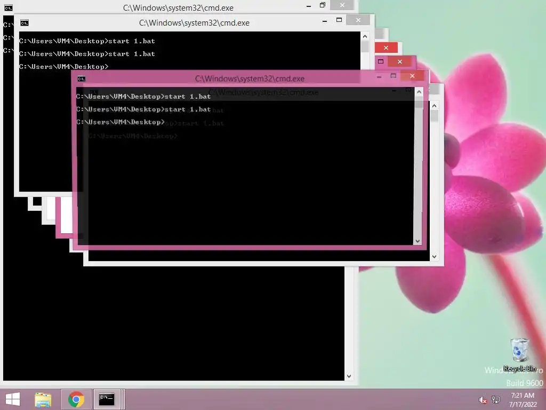The image size is (546, 410).
Task: Click the second window's cmd.exe title text
Action: coord(194,23)
